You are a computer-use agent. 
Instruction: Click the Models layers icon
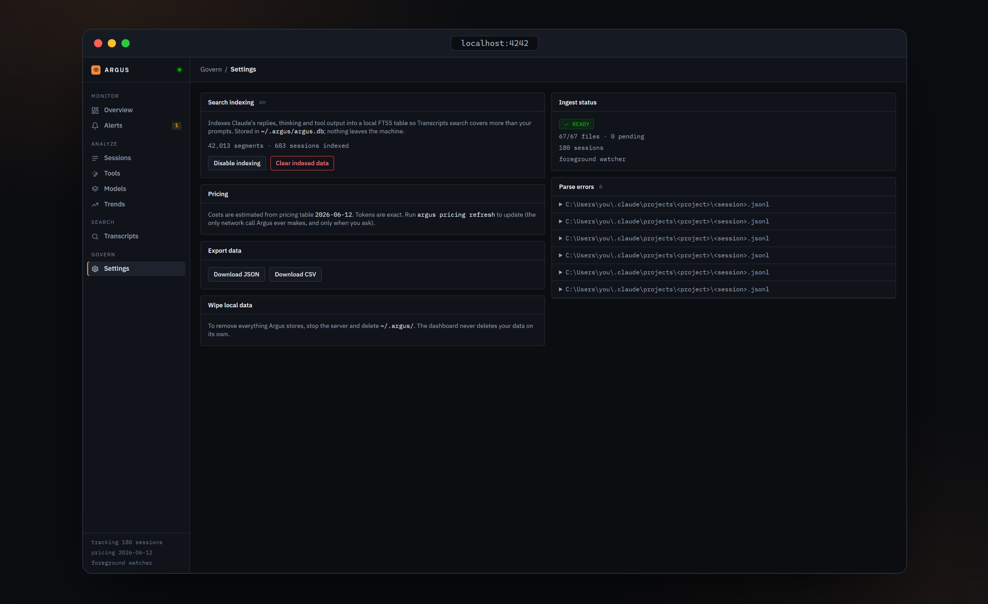95,189
